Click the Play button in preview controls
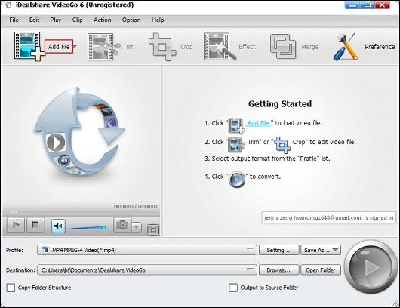This screenshot has height=308, width=400. pyautogui.click(x=16, y=225)
